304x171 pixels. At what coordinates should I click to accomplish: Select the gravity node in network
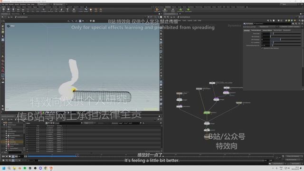(207, 130)
